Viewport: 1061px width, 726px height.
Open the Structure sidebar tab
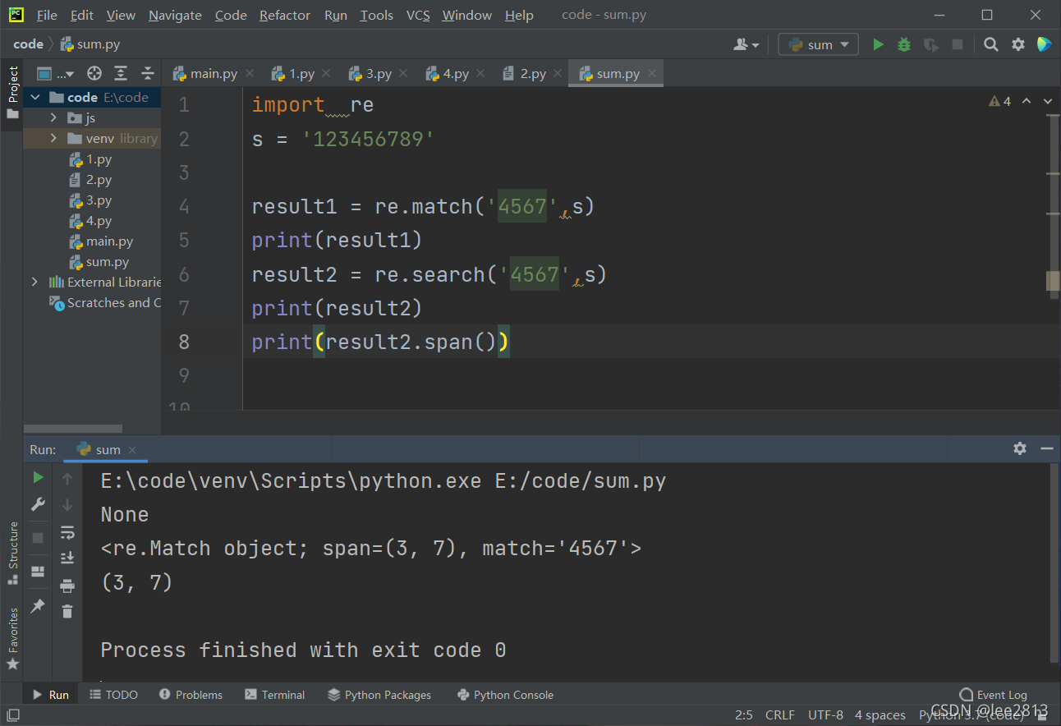click(x=12, y=553)
